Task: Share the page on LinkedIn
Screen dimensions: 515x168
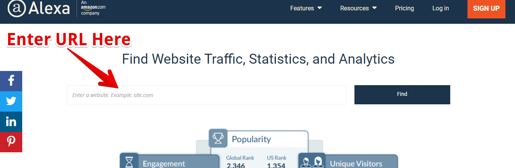Action: point(11,122)
